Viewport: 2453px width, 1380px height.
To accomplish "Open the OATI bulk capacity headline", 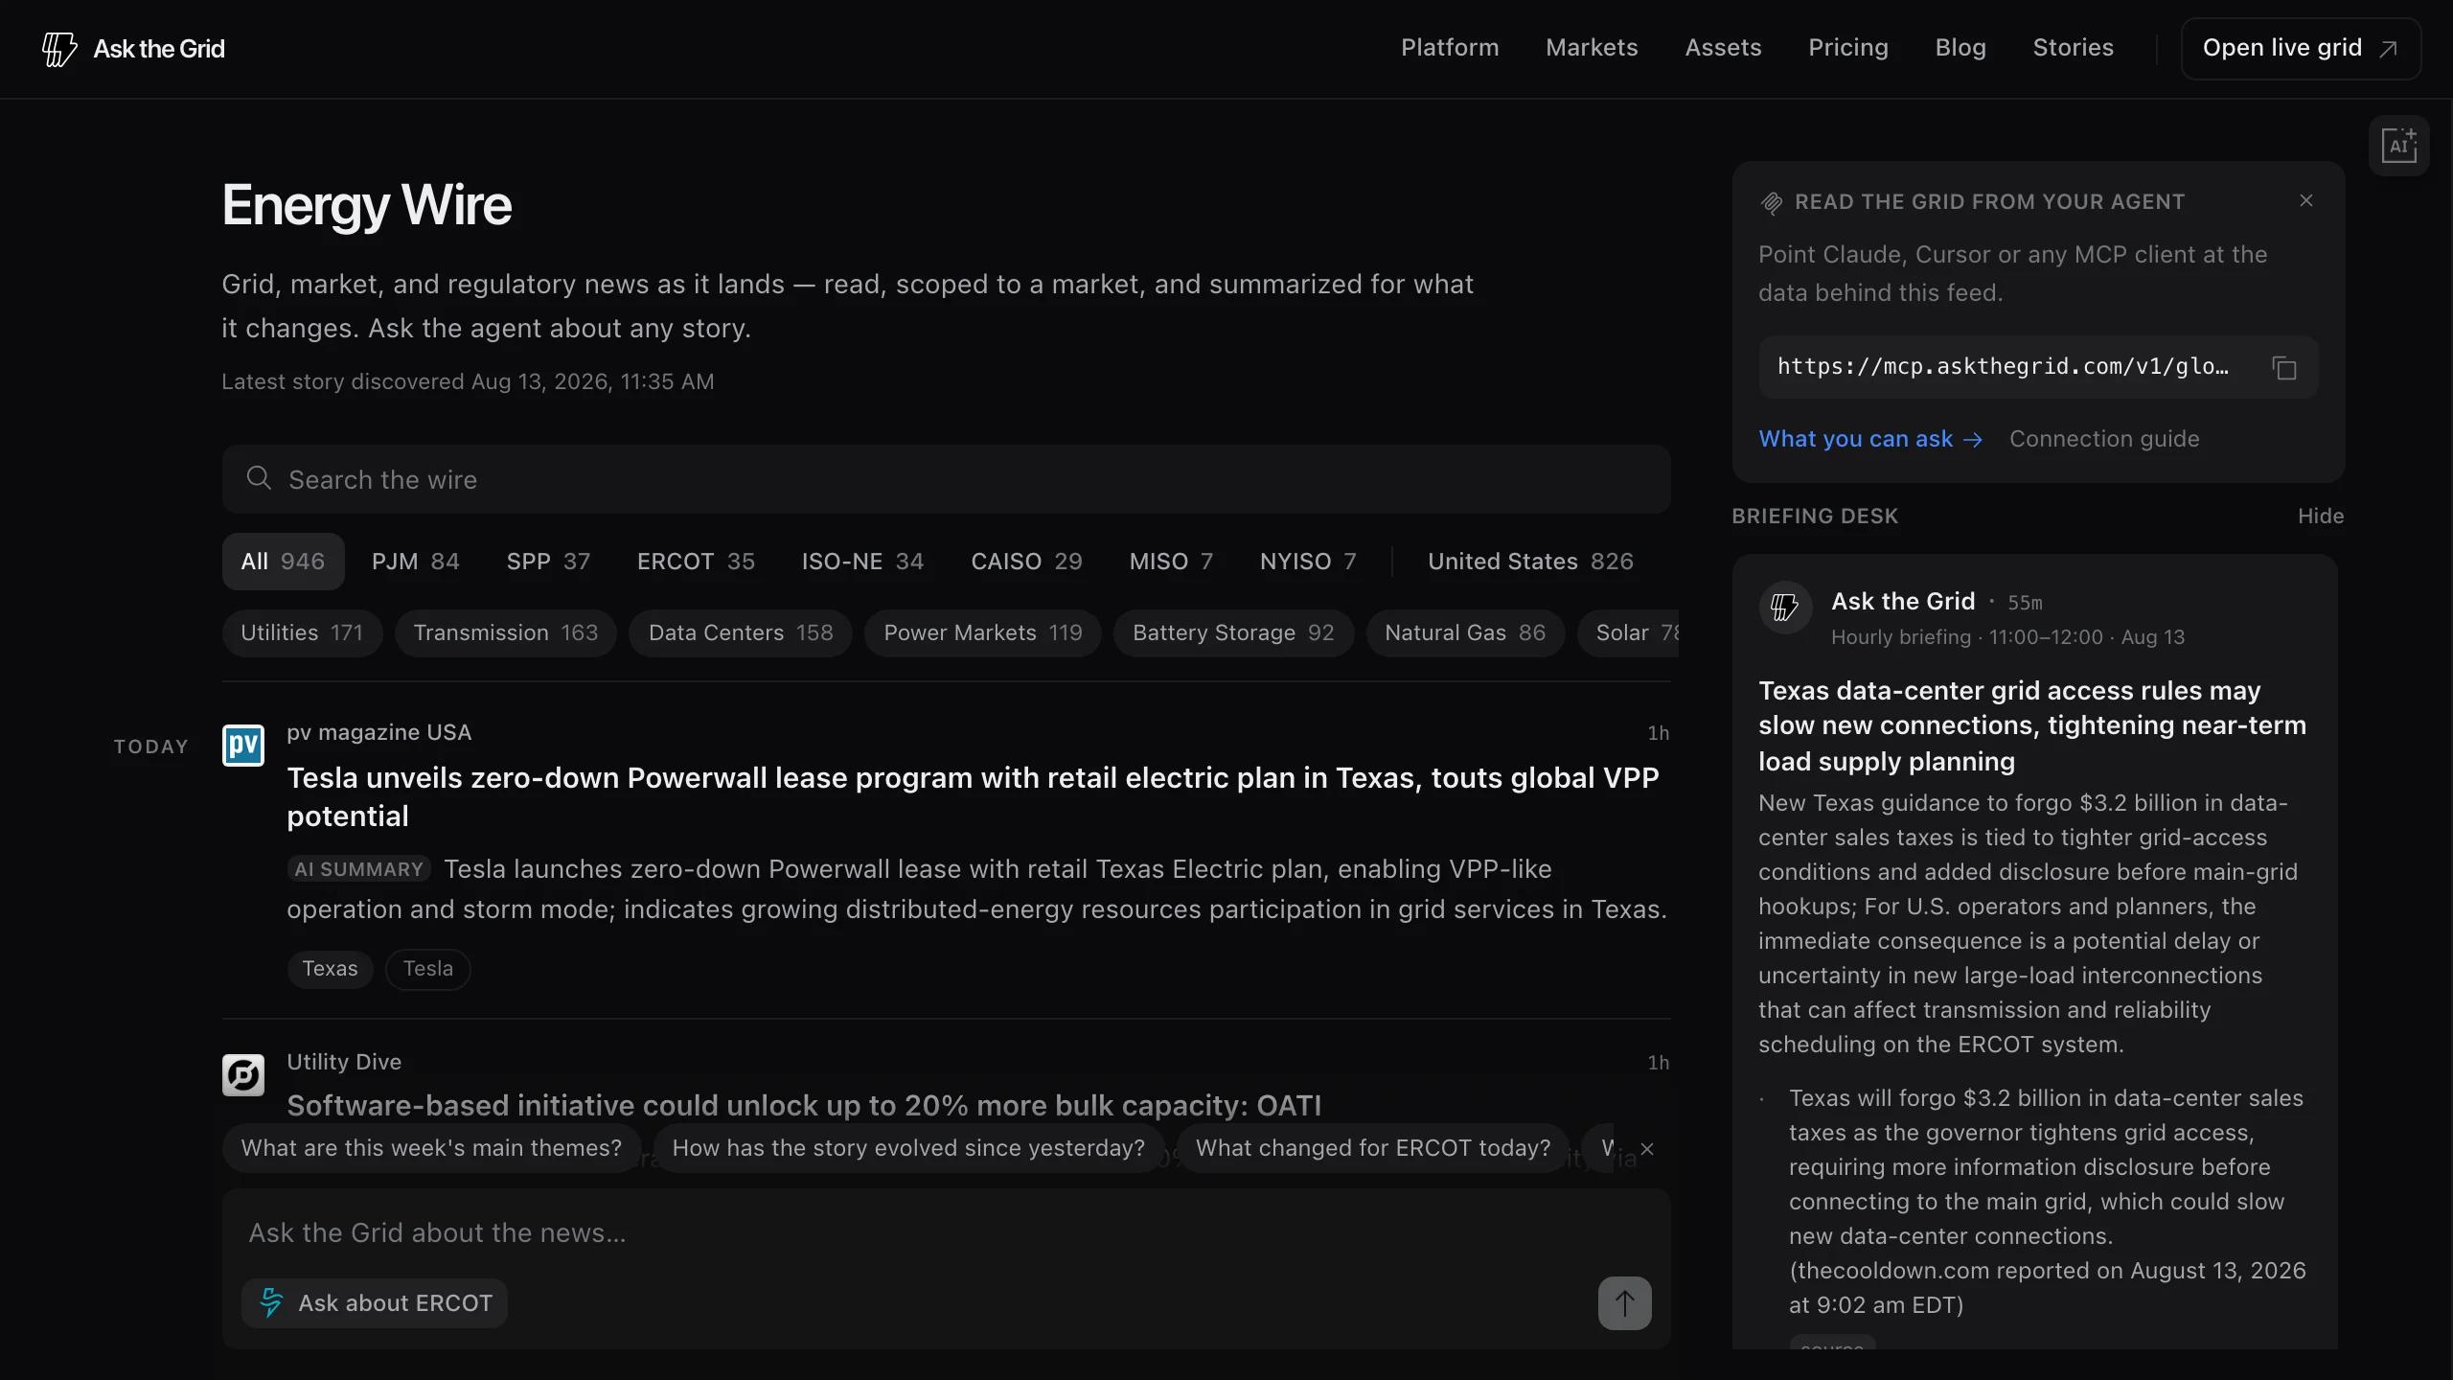I will coord(804,1105).
